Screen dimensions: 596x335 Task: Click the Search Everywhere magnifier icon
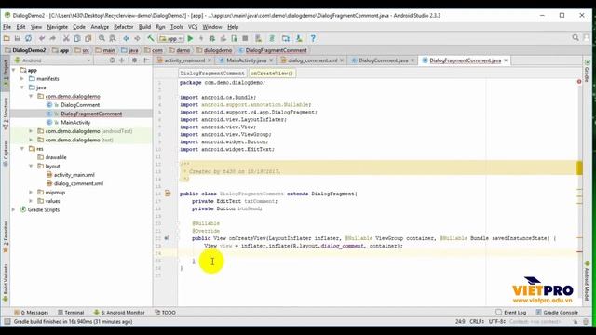576,37
